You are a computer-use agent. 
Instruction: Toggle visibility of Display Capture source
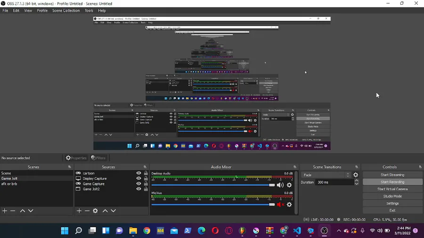click(x=139, y=178)
